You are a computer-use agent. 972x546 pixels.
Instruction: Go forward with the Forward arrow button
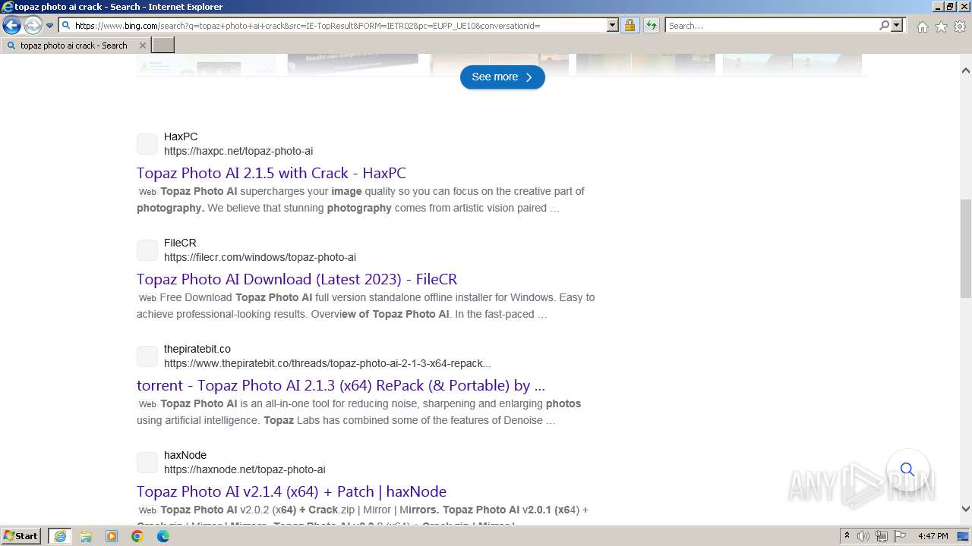tap(33, 26)
